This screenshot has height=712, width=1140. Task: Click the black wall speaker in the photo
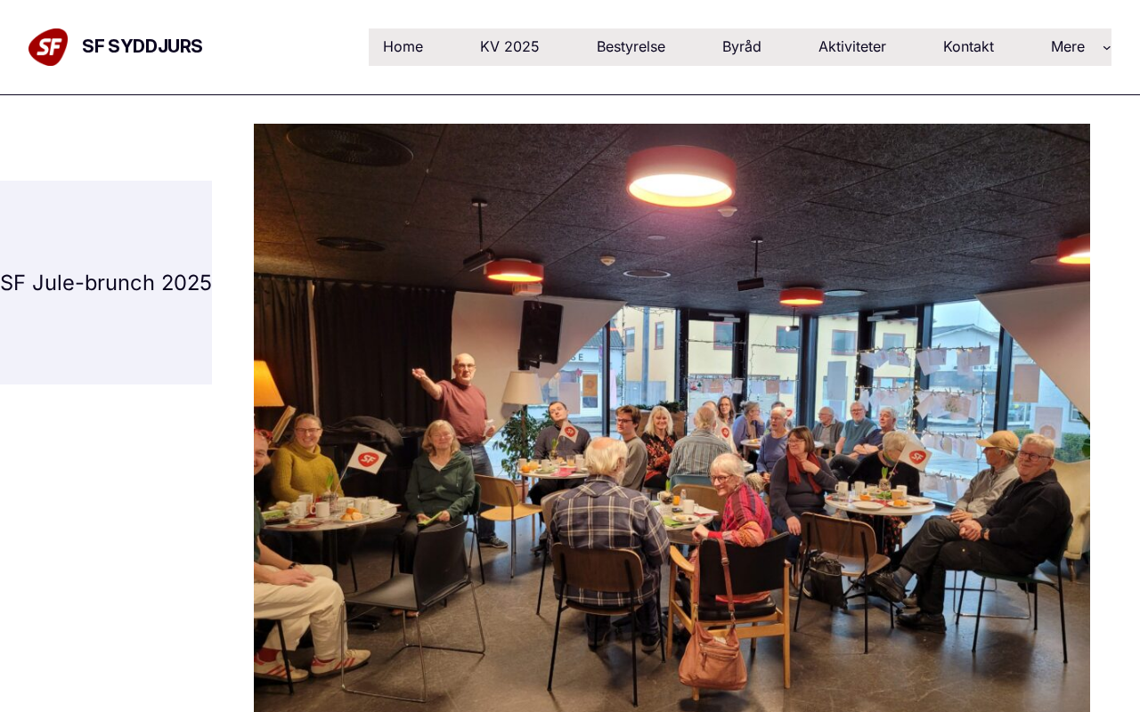click(541, 331)
